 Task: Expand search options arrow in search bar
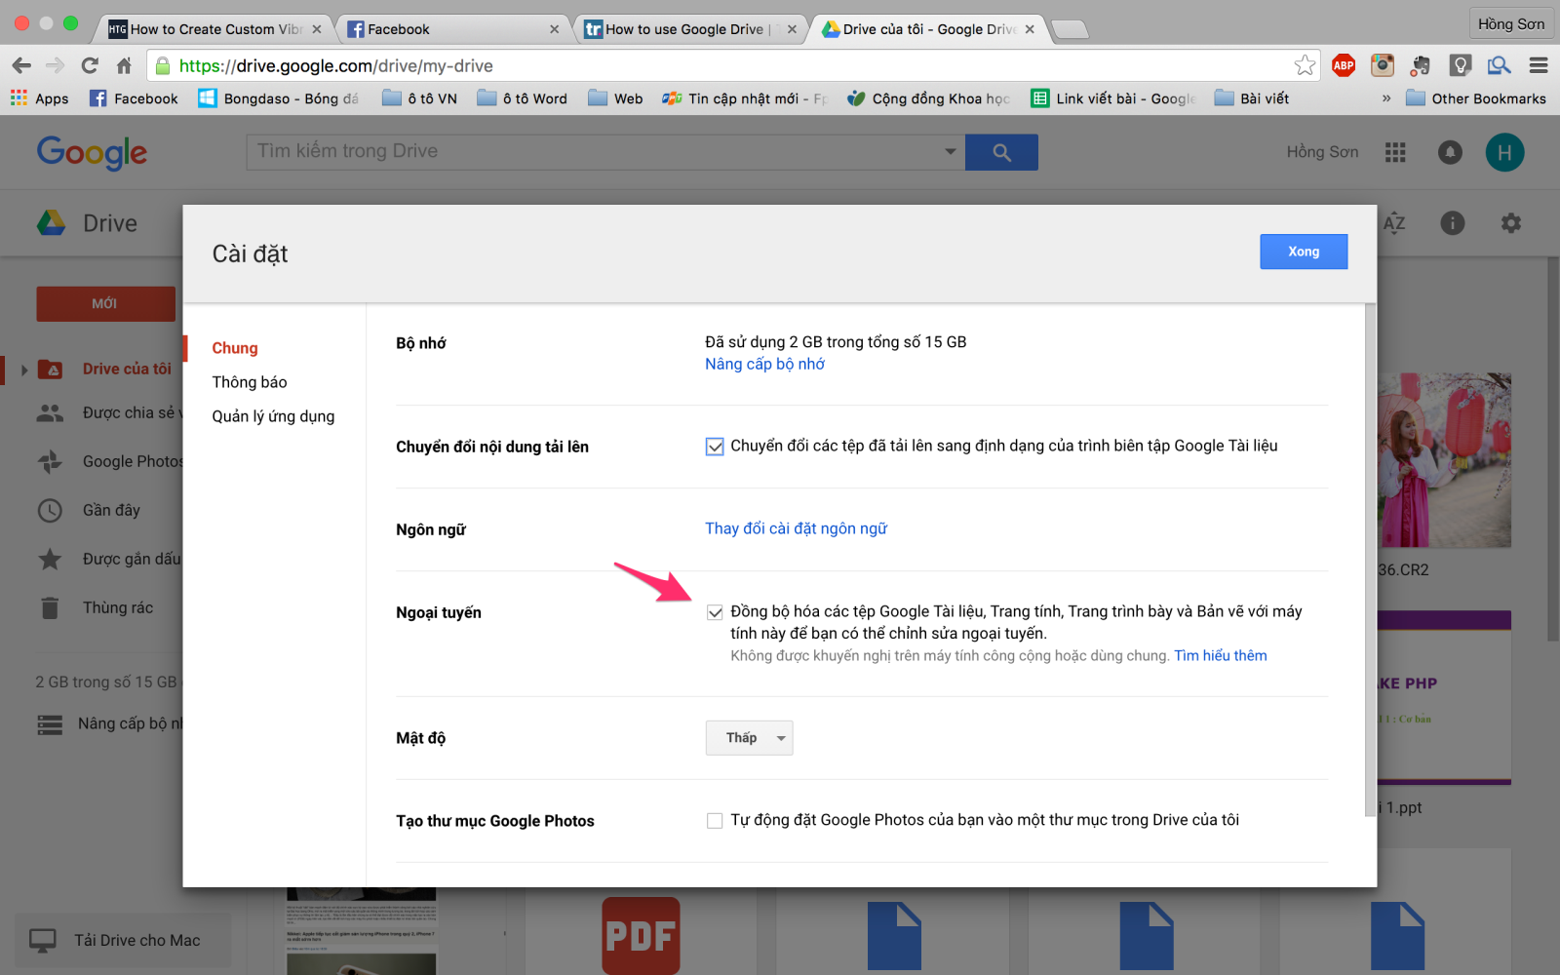point(949,152)
